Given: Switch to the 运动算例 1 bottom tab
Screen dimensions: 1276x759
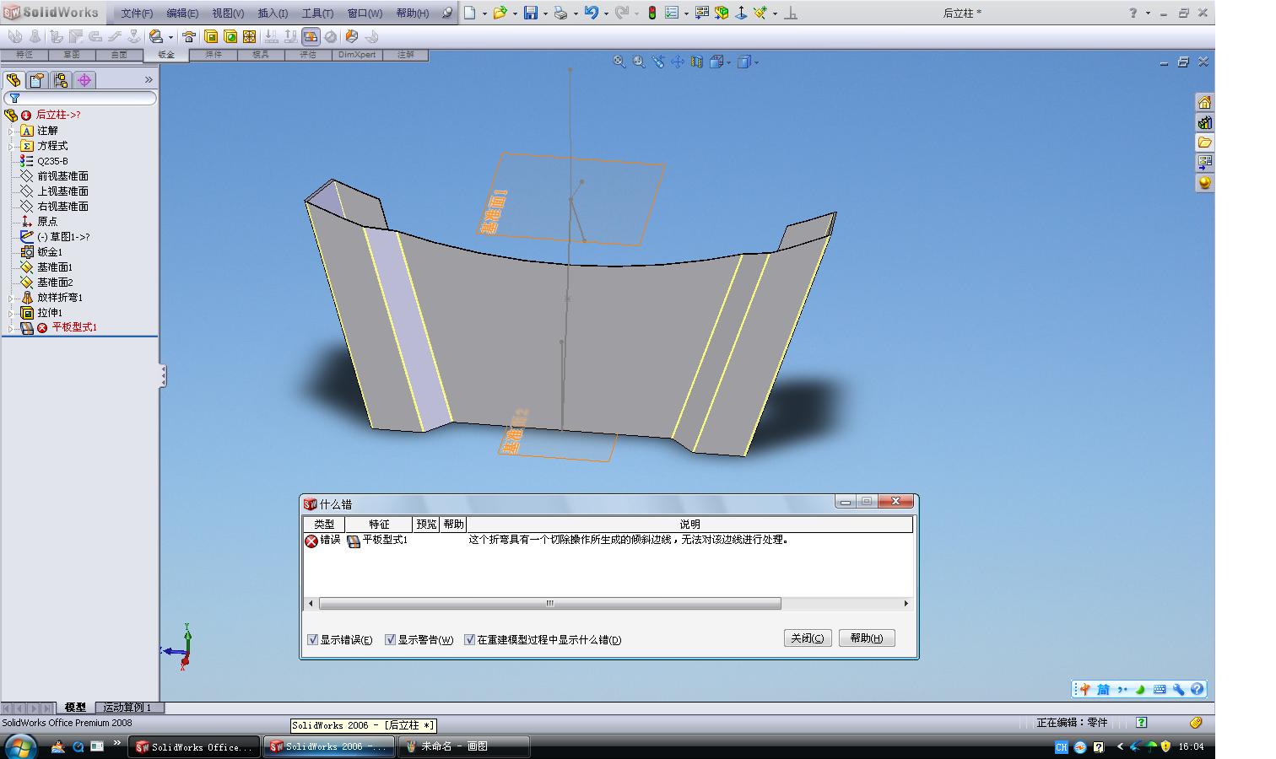Looking at the screenshot, I should coord(127,708).
